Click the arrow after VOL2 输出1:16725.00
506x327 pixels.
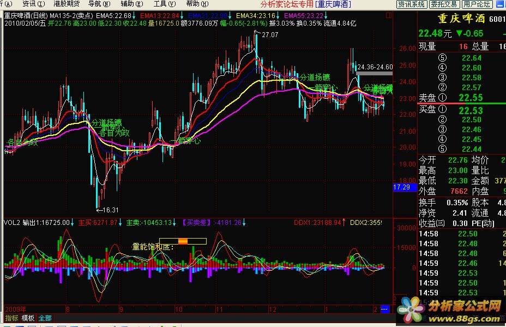point(73,223)
